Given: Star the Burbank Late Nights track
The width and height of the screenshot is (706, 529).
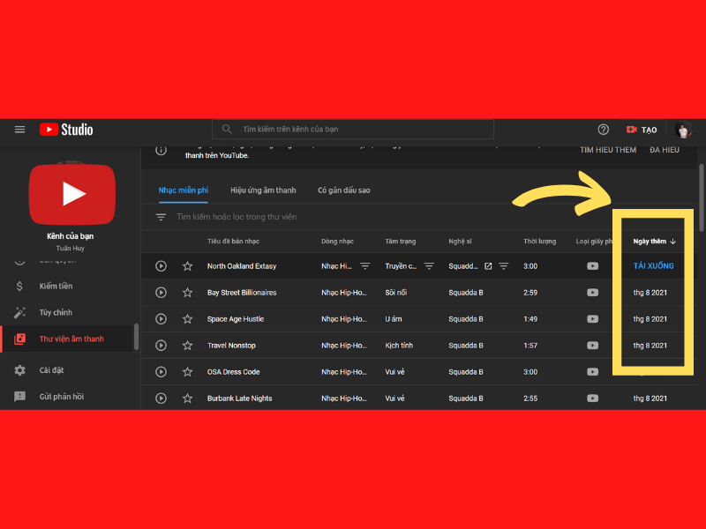Looking at the screenshot, I should [187, 399].
